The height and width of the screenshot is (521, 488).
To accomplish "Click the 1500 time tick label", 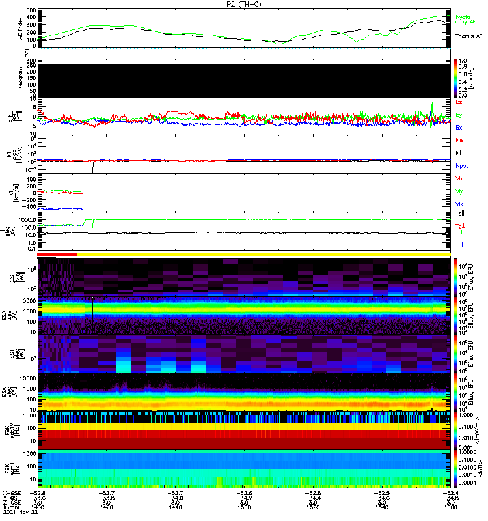I will 244,507.
